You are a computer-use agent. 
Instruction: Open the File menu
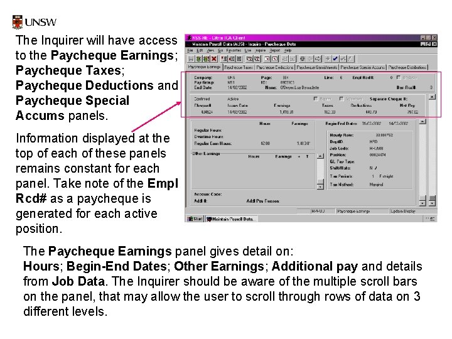[190, 50]
